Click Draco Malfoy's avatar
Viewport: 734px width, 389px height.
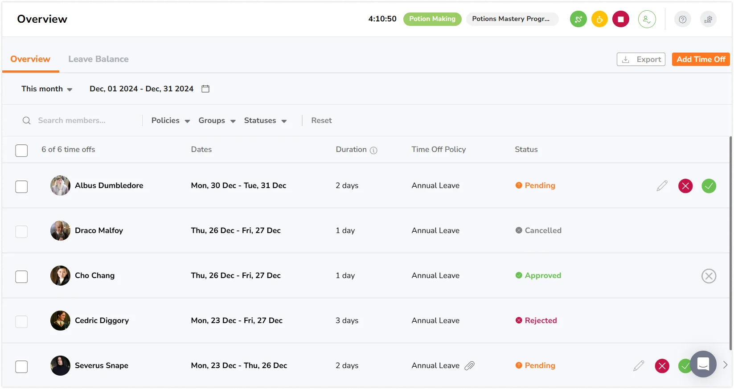click(60, 230)
